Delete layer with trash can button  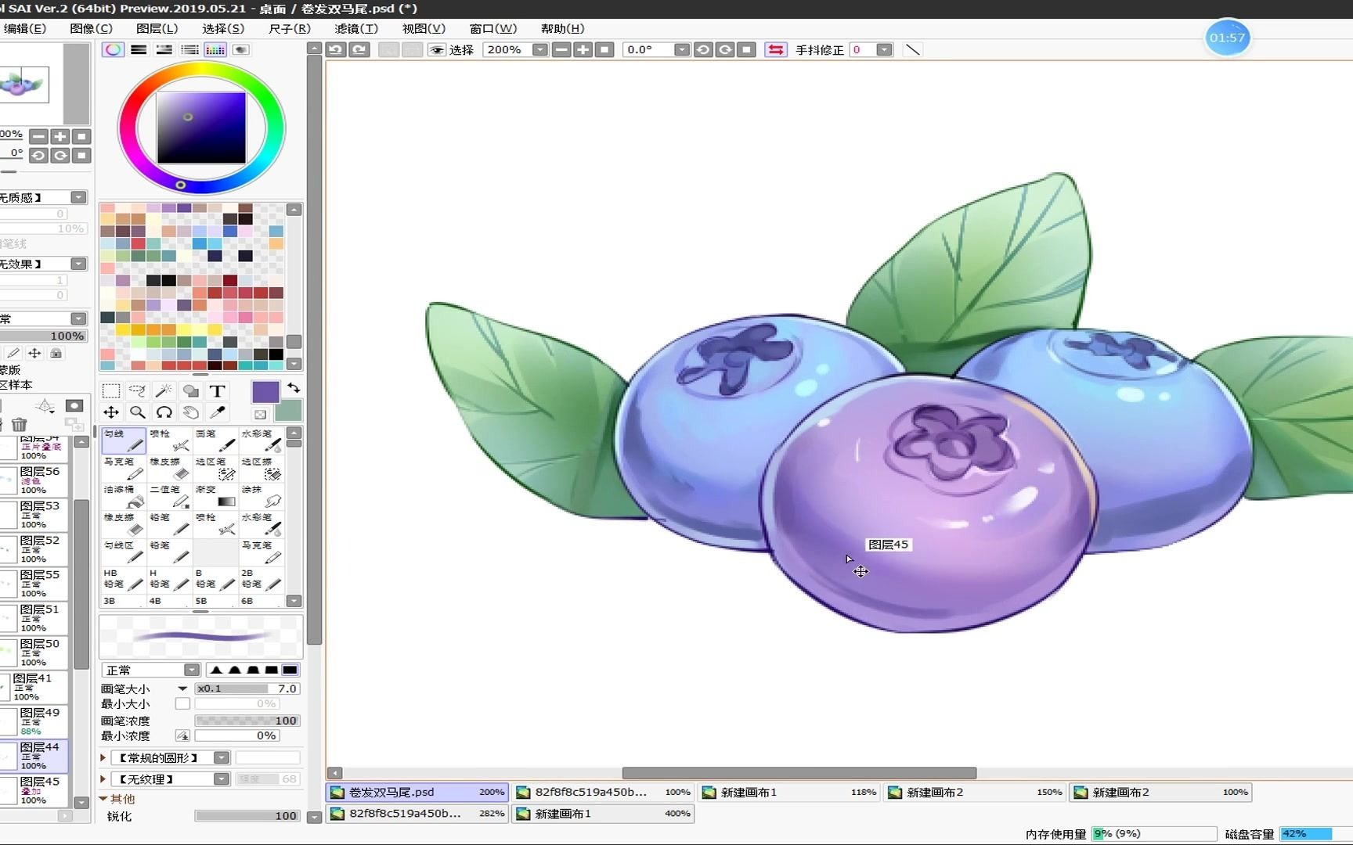(20, 424)
